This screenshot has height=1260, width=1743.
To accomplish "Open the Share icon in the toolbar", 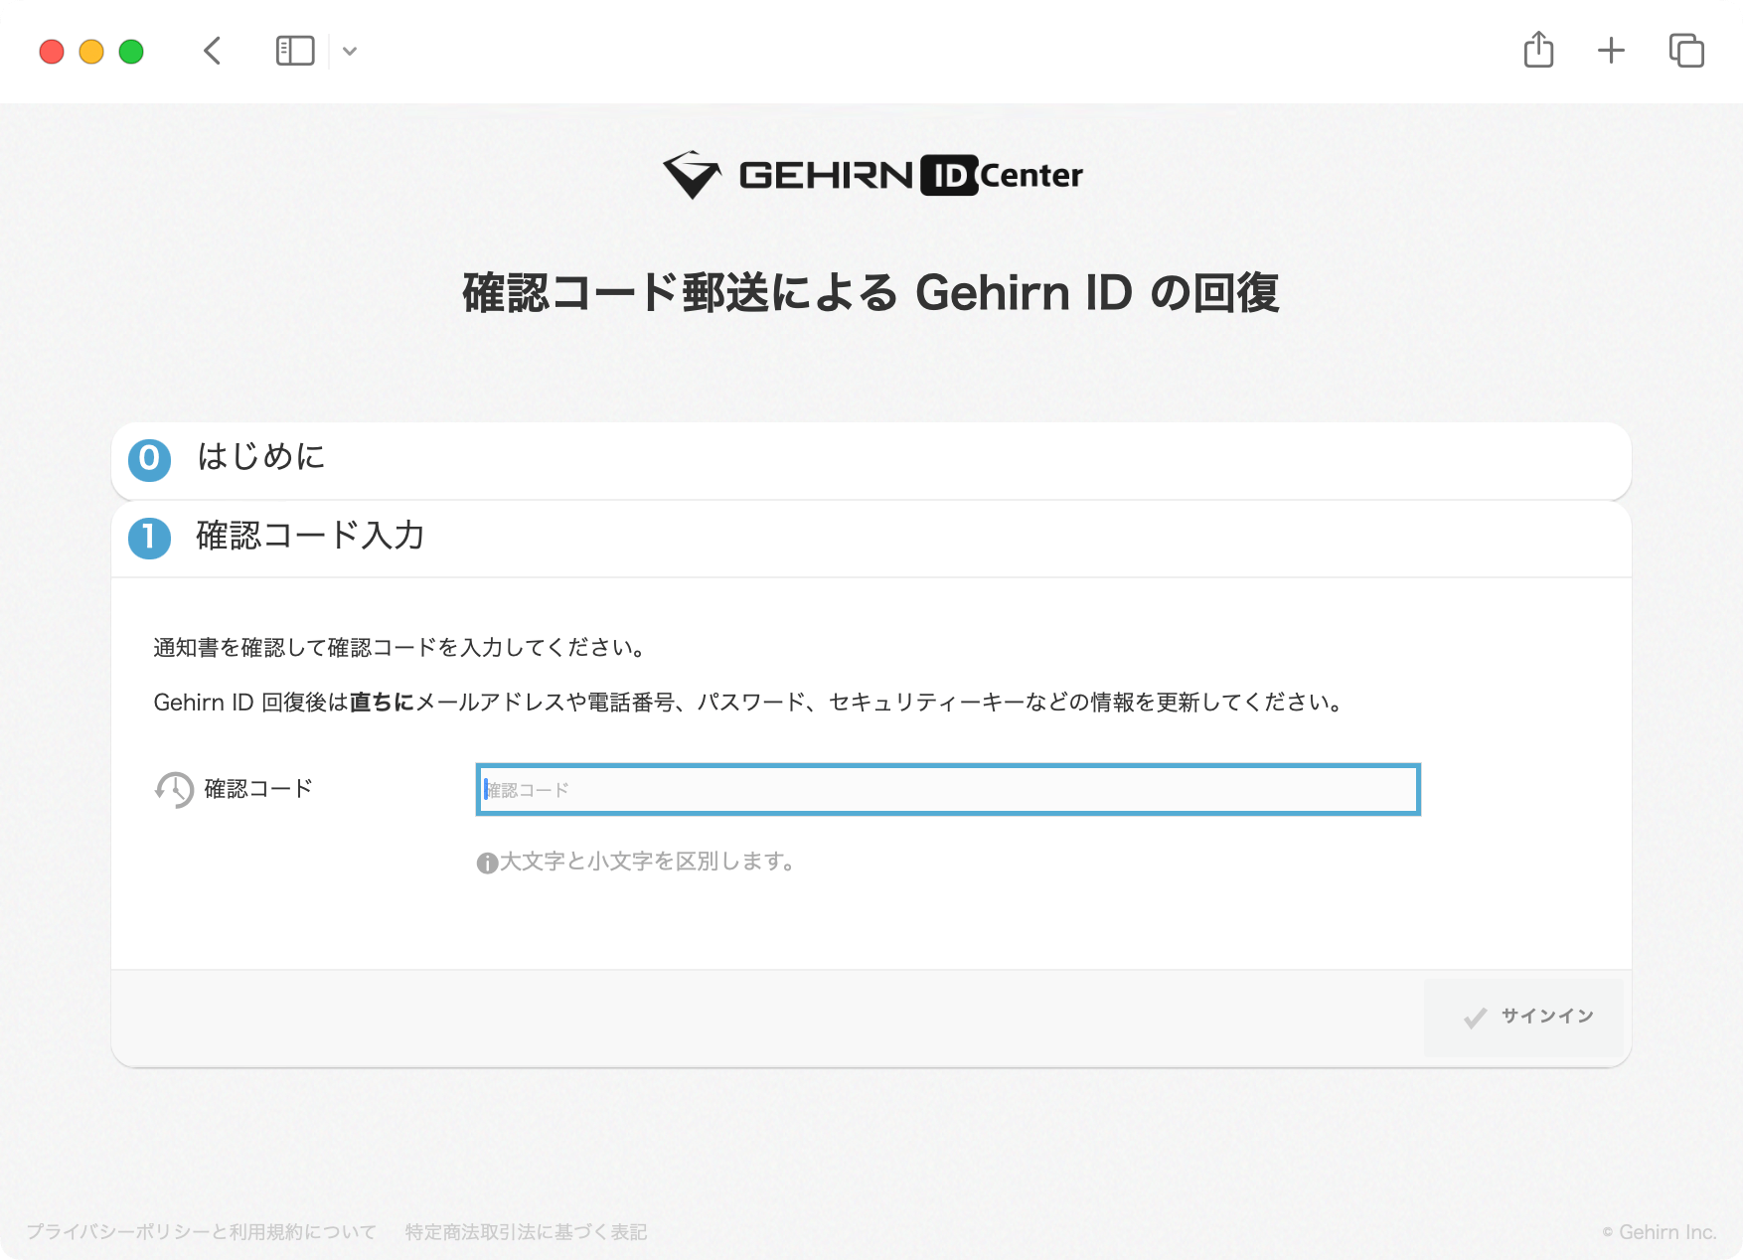I will click(1538, 50).
